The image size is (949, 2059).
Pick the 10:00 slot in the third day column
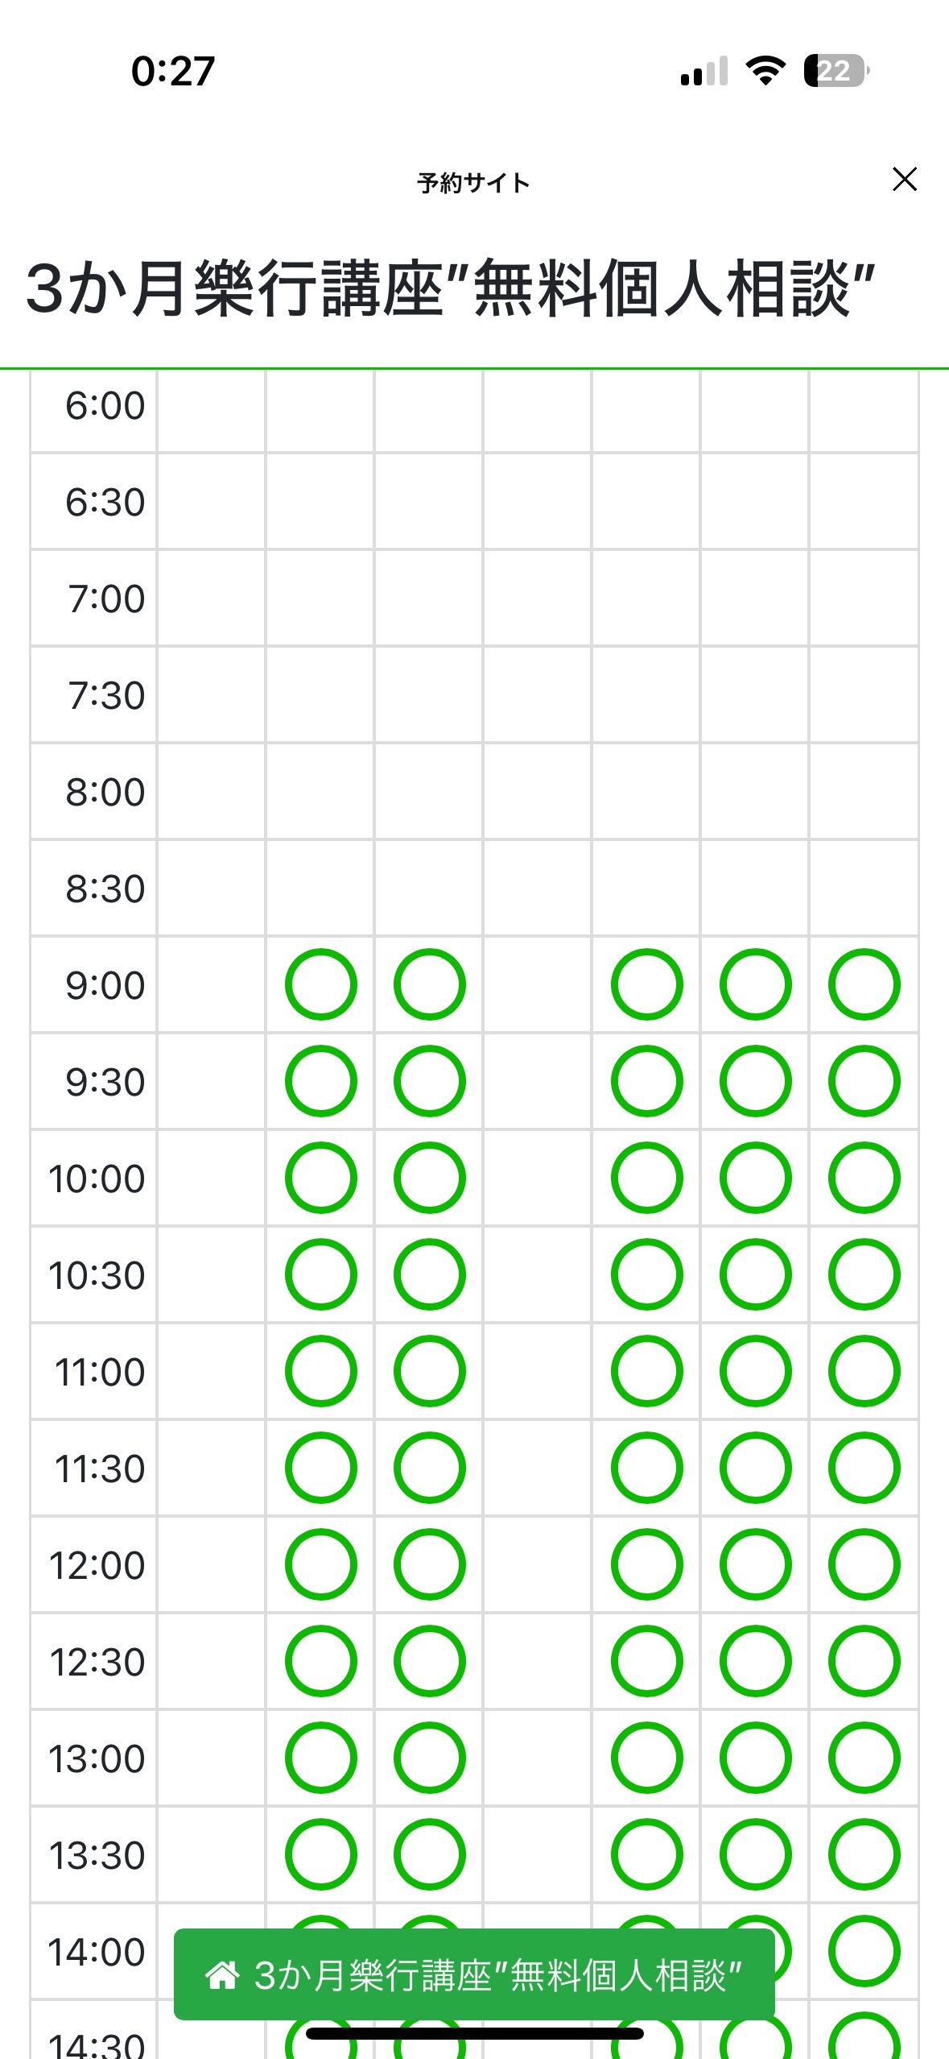tap(429, 1178)
